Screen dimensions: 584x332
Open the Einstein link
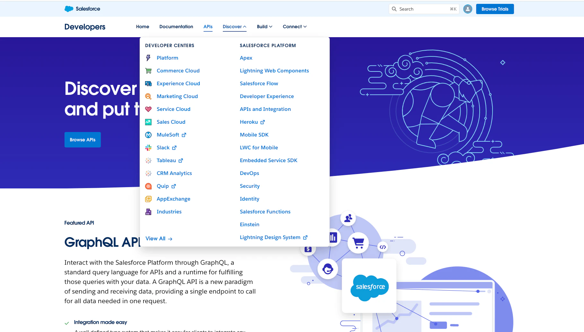point(249,224)
